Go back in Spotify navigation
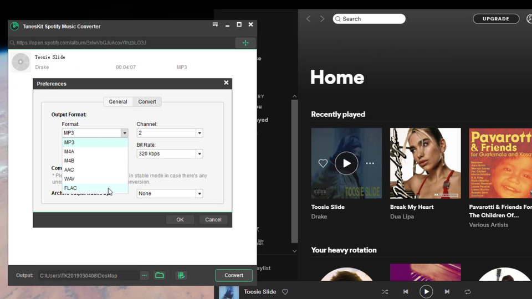532x299 pixels. (309, 19)
